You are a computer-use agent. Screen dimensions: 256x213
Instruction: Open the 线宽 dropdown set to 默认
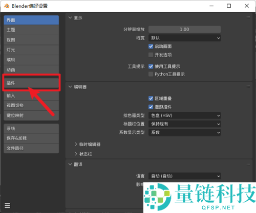click(x=184, y=38)
